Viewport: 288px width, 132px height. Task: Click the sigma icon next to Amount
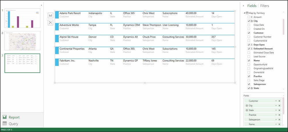coord(252,17)
